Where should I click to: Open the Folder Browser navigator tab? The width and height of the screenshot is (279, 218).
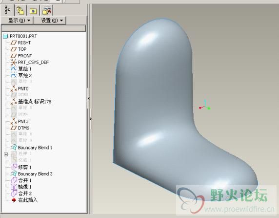[x=20, y=11]
